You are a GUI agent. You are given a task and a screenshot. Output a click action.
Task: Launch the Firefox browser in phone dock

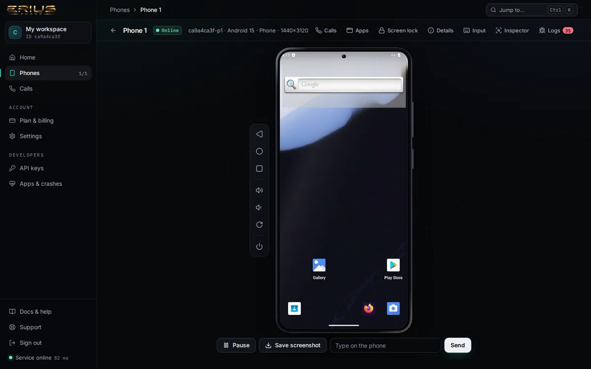tap(368, 308)
